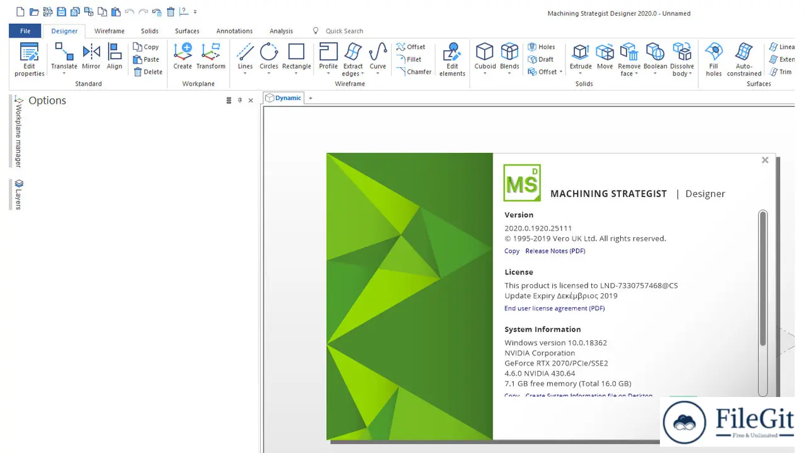Screen dimensions: 806x453
Task: Click the Copy link under Version
Action: pos(512,251)
